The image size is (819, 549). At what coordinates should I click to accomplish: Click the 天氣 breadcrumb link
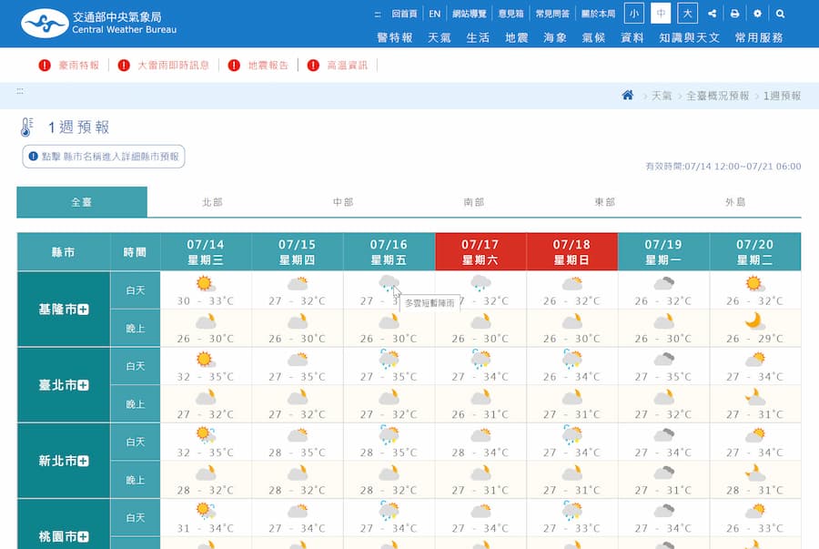[662, 96]
